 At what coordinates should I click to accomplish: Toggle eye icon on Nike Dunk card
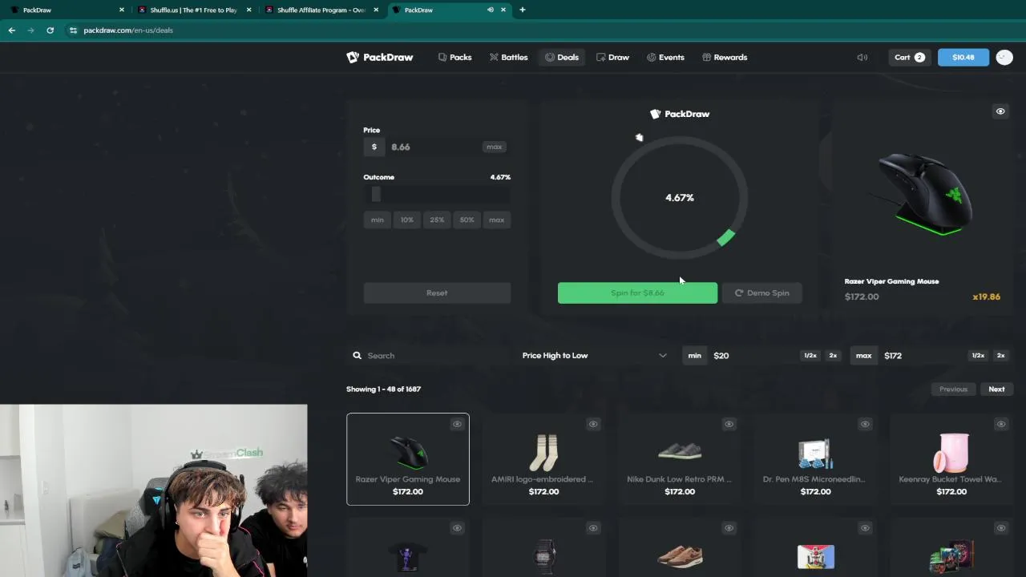point(729,424)
